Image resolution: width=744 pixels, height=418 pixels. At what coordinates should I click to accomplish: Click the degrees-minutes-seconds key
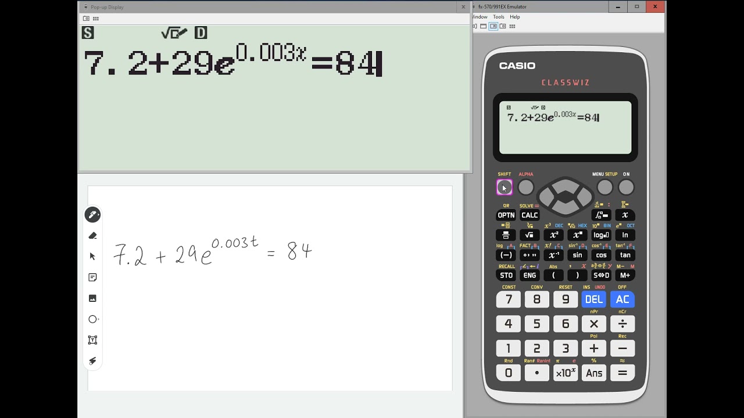tap(530, 255)
